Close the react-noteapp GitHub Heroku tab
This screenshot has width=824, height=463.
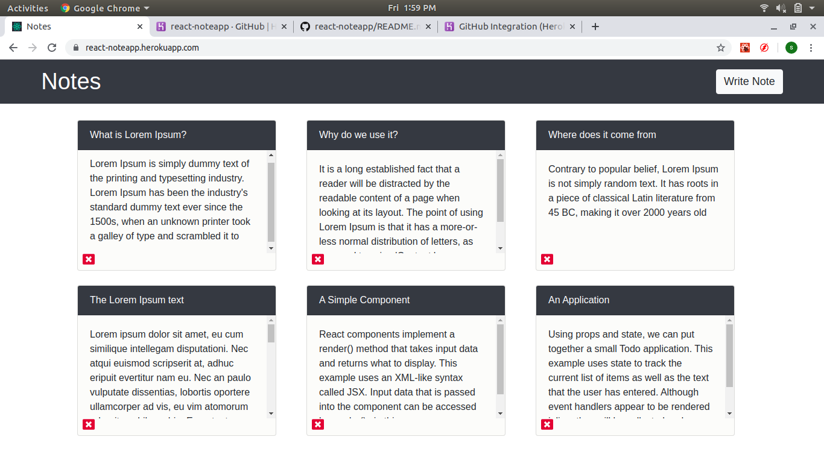(284, 27)
